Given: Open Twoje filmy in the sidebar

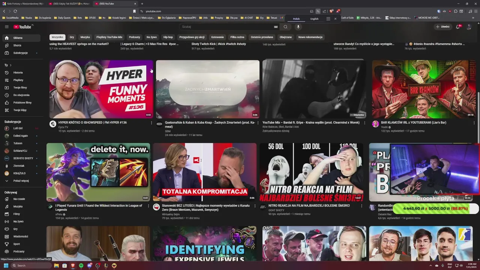Looking at the screenshot, I should coord(21,87).
